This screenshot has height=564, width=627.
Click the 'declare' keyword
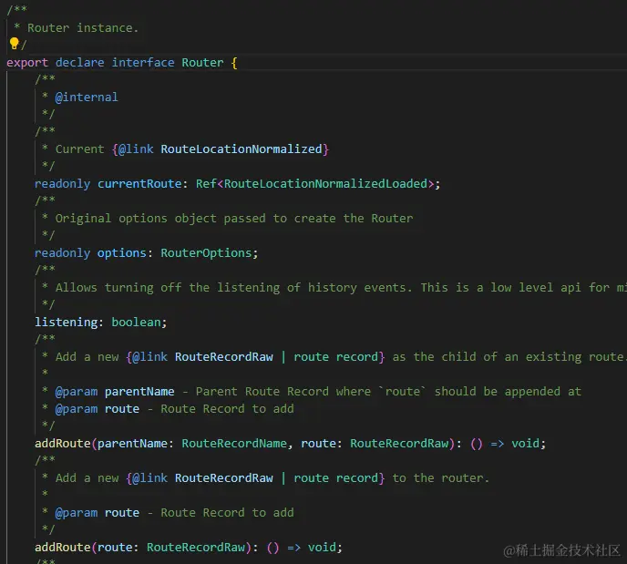click(x=79, y=63)
